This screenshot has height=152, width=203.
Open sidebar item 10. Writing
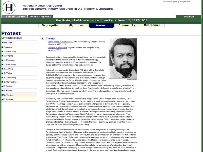(8, 86)
